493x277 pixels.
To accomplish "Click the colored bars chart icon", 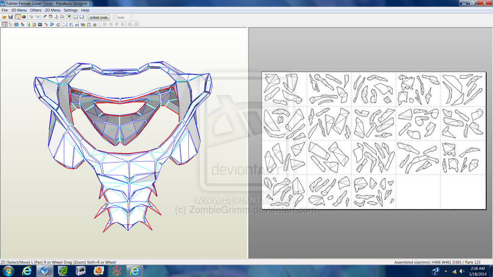I will (83, 24).
